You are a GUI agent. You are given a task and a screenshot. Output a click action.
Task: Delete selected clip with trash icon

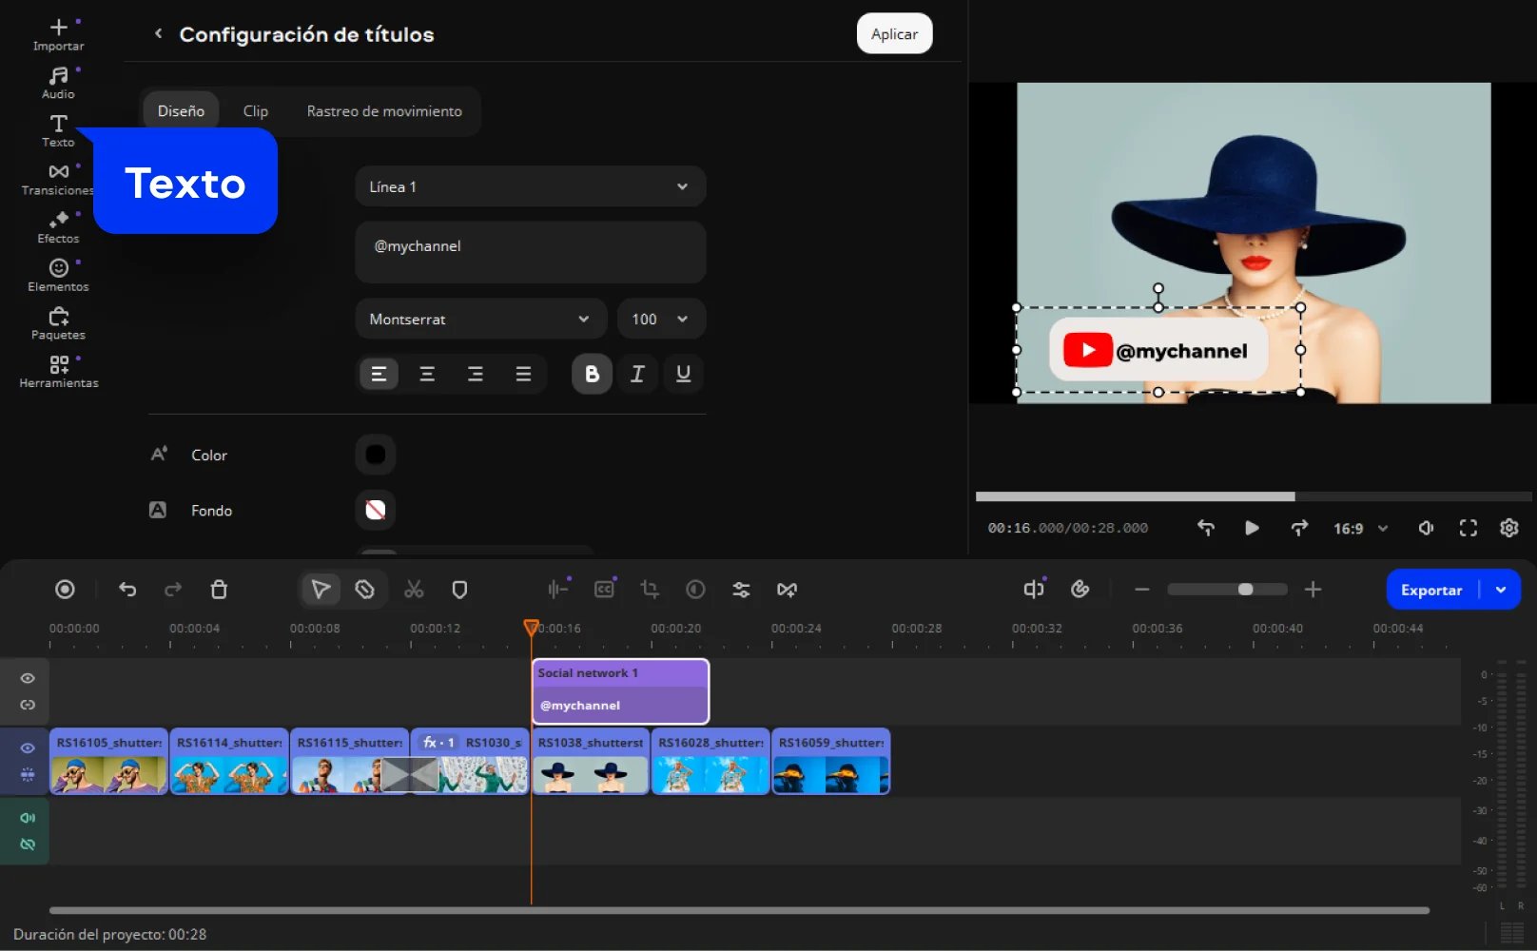click(219, 590)
